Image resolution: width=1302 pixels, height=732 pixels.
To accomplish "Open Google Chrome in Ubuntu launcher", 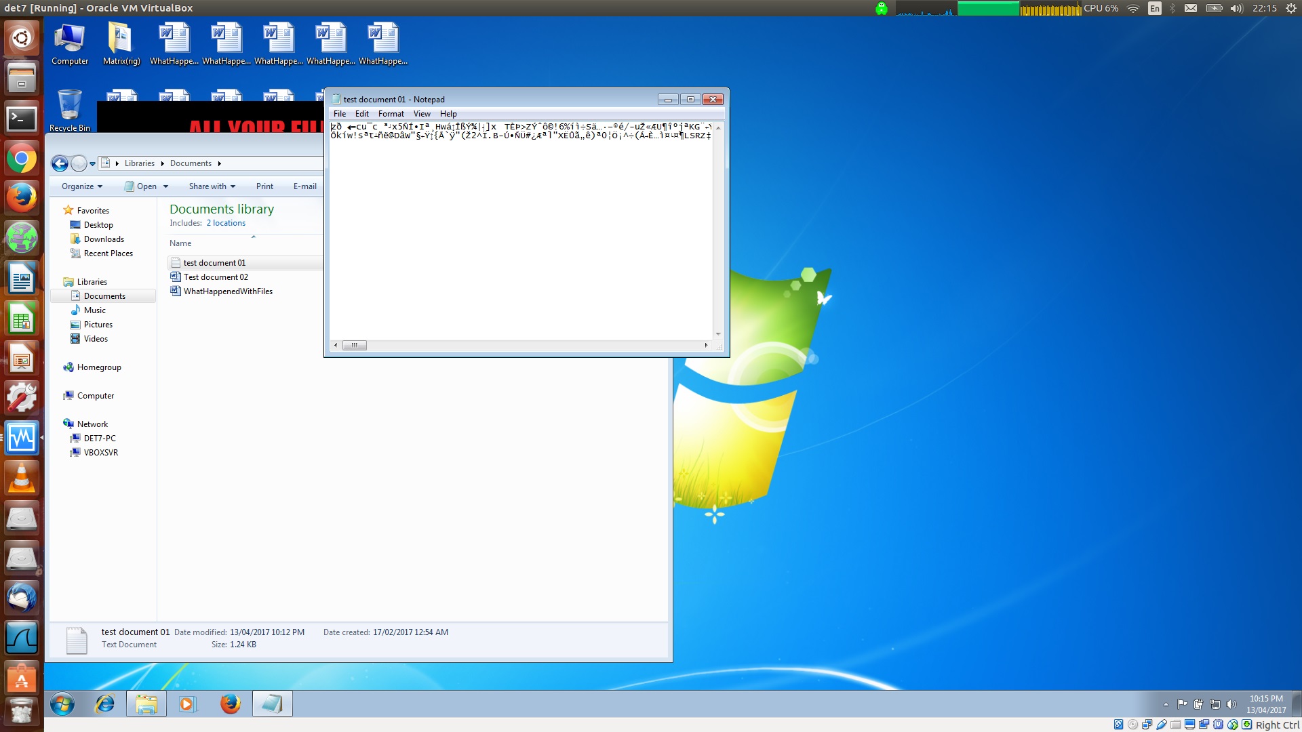I will pyautogui.click(x=22, y=160).
